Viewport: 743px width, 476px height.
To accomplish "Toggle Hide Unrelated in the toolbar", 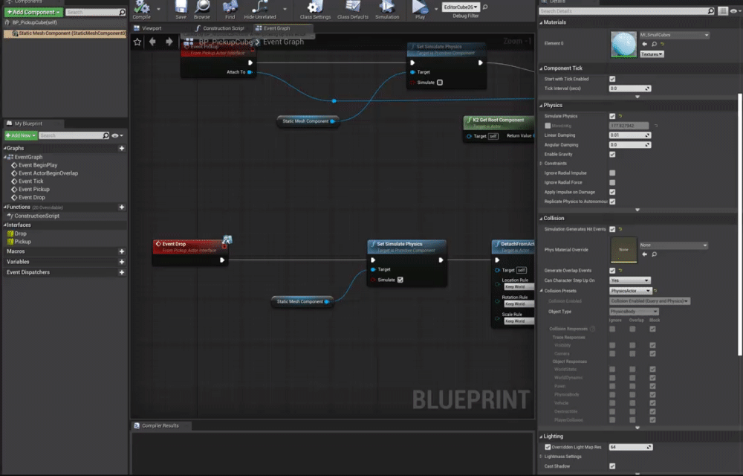I will pos(259,7).
